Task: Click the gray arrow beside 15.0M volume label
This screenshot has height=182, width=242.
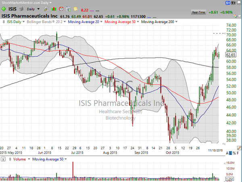Action: click(x=224, y=163)
